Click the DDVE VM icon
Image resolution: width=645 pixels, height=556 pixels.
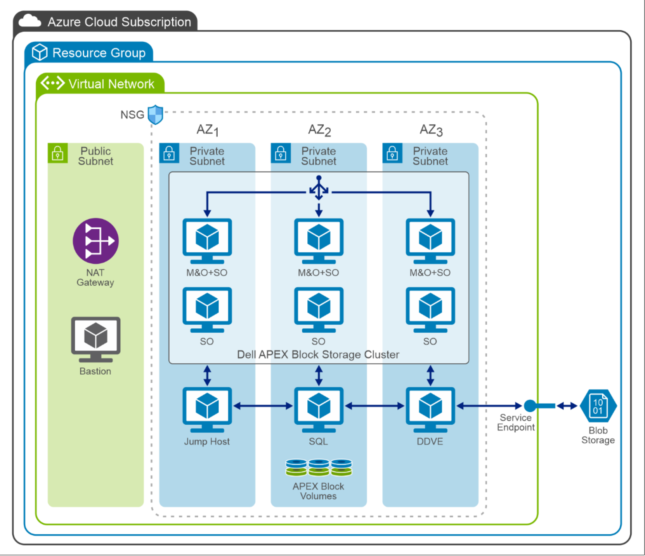[x=430, y=410]
